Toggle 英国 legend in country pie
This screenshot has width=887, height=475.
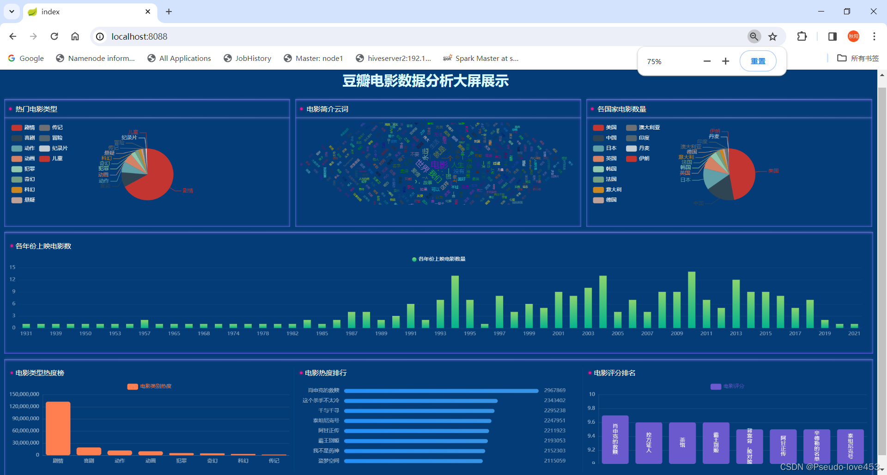[x=605, y=159]
